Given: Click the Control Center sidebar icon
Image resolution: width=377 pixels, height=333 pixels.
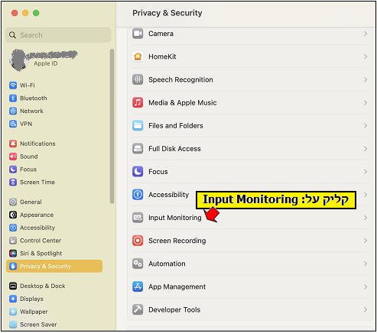Looking at the screenshot, I should coord(13,241).
